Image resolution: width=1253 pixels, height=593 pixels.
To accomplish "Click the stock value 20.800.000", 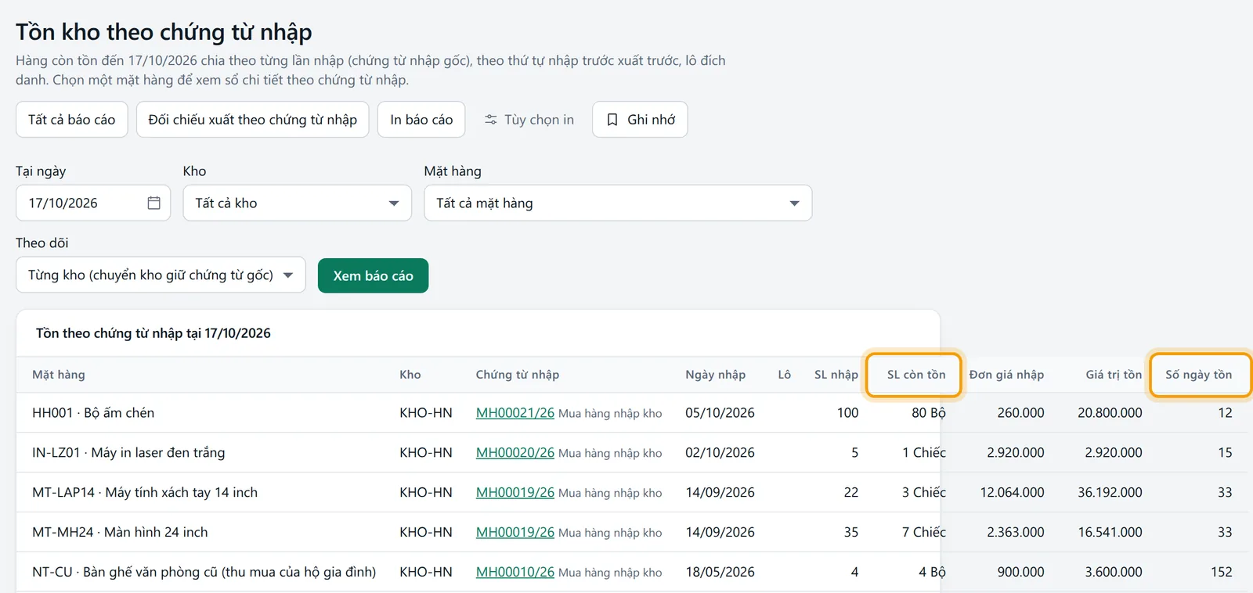I will tap(1110, 412).
